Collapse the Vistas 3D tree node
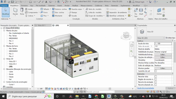 pos(4,59)
